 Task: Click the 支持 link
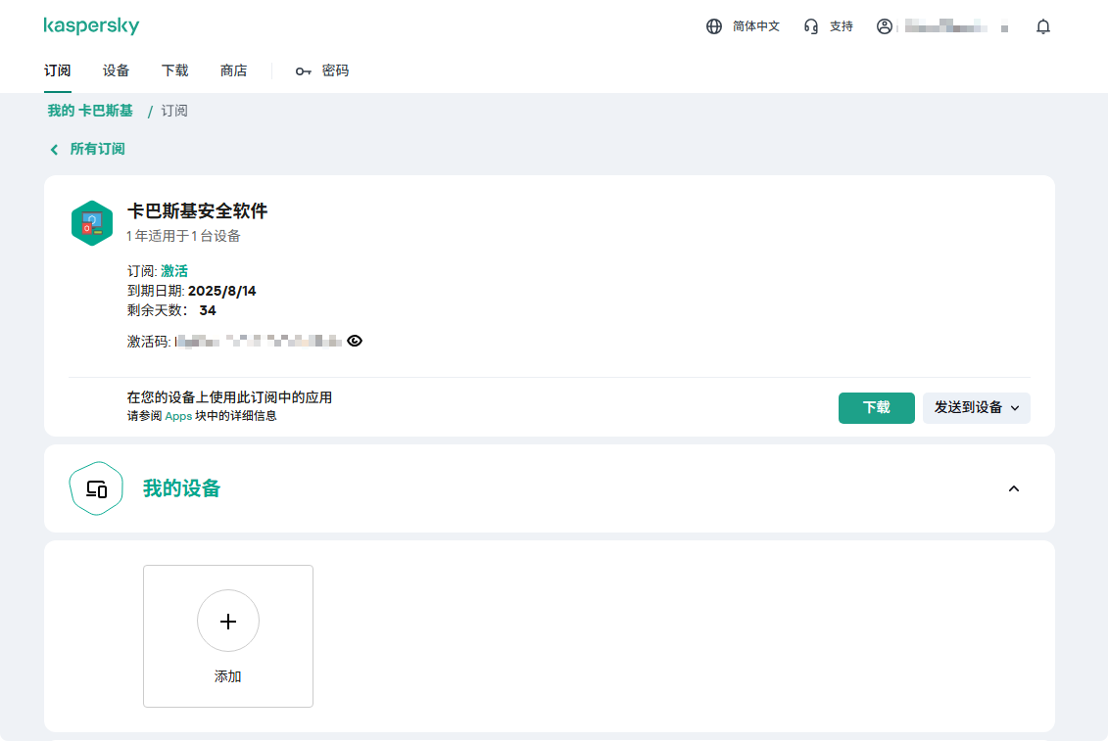(841, 26)
